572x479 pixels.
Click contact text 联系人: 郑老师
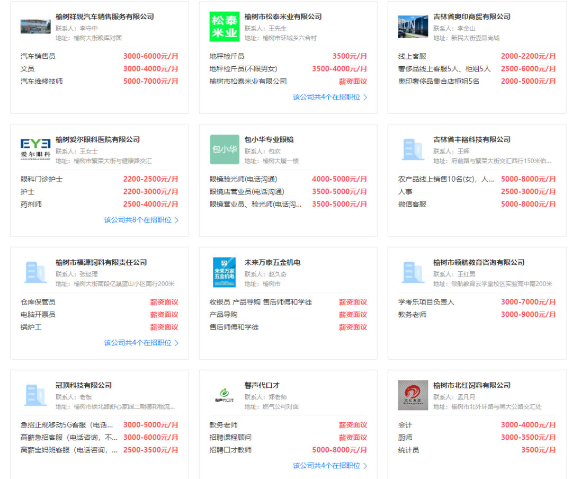265,397
